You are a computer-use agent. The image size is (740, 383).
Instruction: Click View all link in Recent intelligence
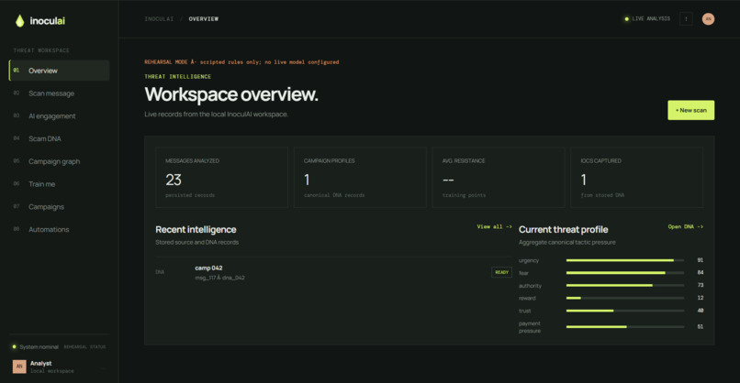point(494,226)
